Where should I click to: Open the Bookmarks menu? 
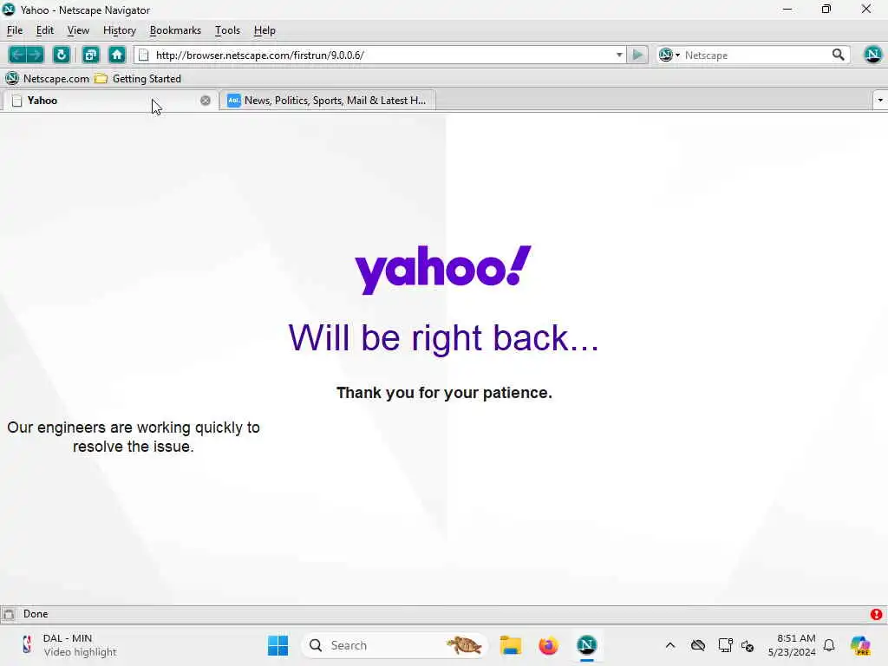pyautogui.click(x=175, y=30)
